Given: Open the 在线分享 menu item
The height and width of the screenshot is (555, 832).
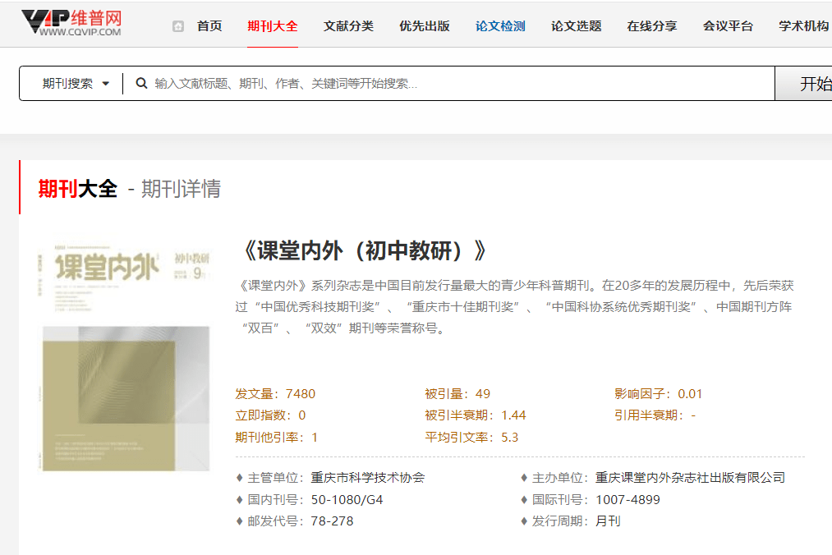Looking at the screenshot, I should pos(652,26).
